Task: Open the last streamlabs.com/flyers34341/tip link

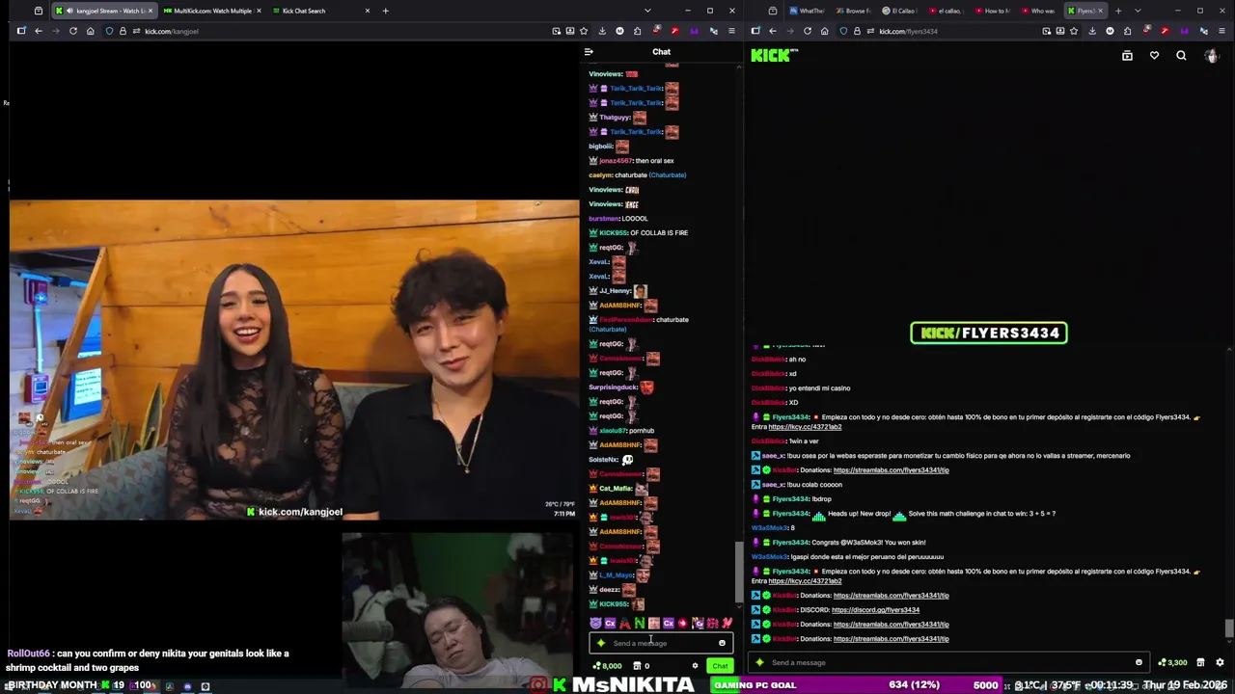Action: pos(891,639)
